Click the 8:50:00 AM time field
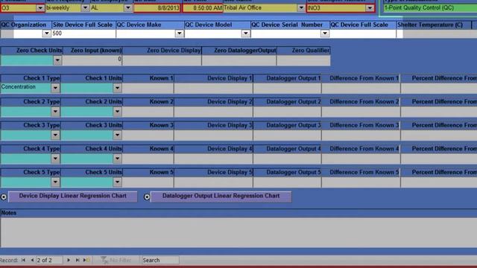Screen dimensions: 477x268 pyautogui.click(x=202, y=8)
